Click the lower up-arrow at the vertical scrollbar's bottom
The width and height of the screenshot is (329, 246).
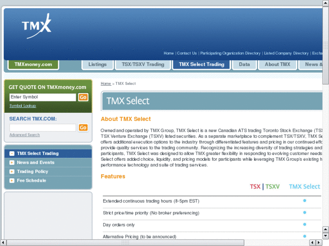tap(326, 229)
